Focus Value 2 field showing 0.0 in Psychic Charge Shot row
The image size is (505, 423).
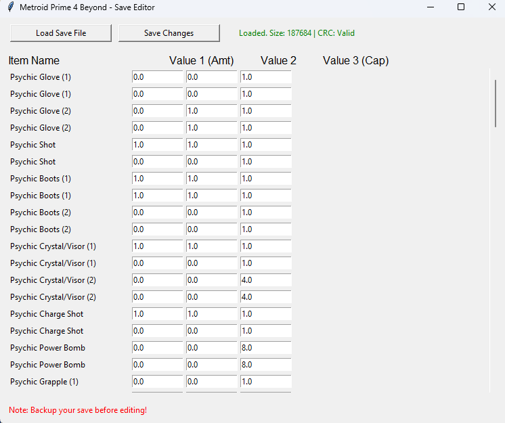pos(211,331)
